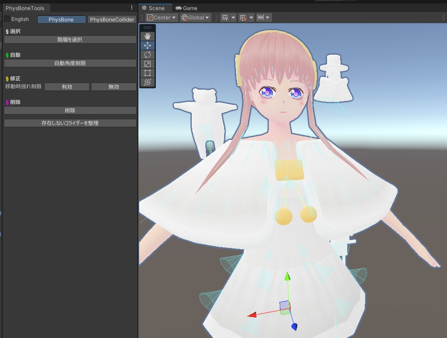Click the red X-axis gizmo arrow
447x338 pixels.
pyautogui.click(x=252, y=315)
